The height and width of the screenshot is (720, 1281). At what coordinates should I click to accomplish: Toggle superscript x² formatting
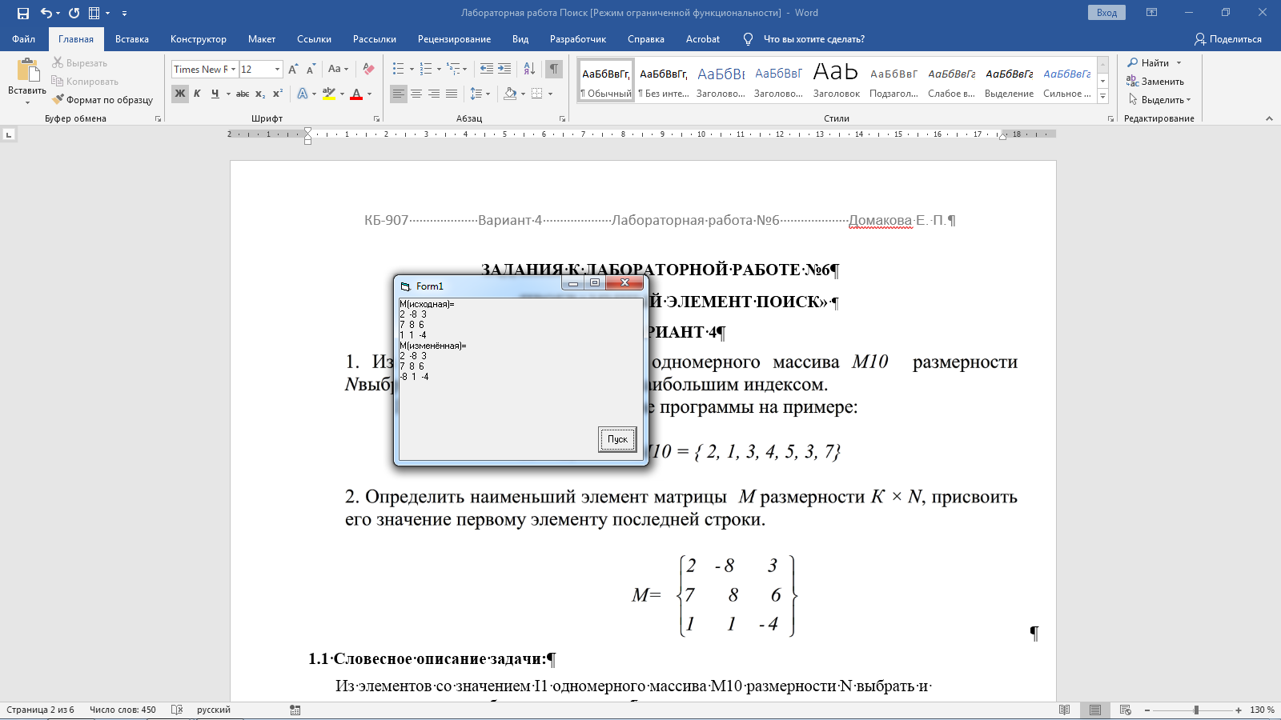(278, 94)
